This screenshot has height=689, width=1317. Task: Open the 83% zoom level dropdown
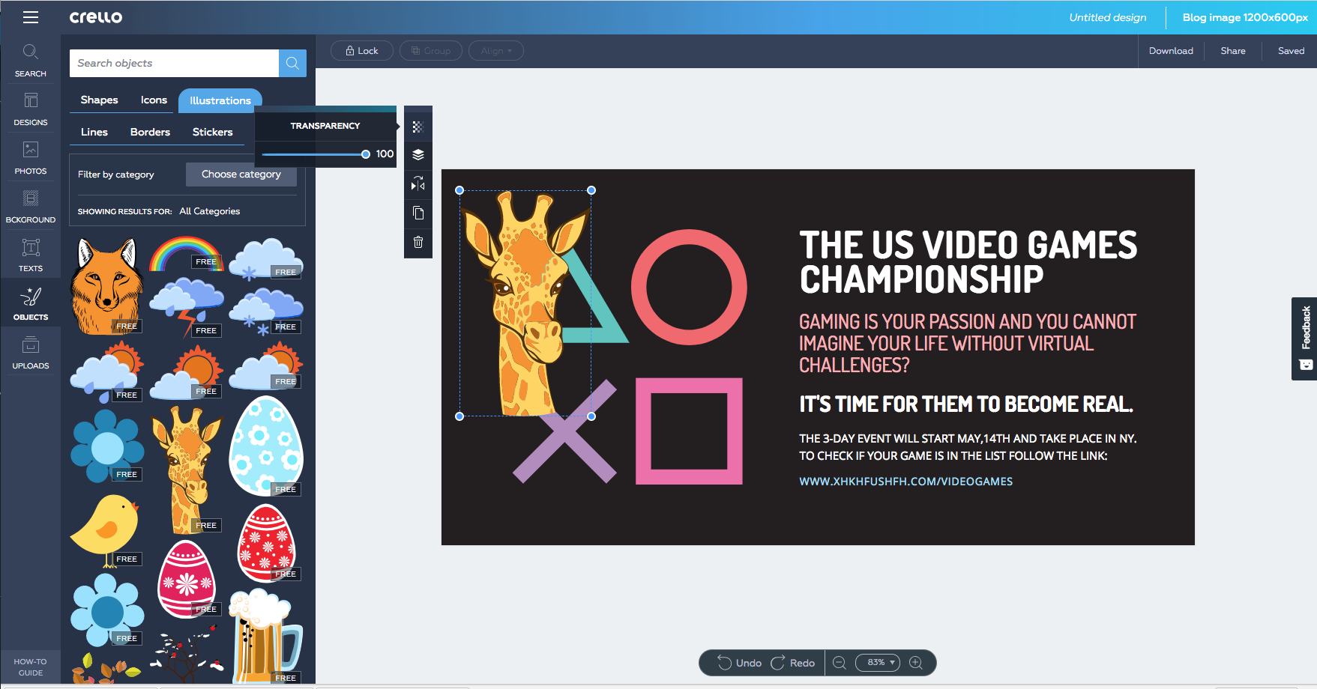[878, 663]
